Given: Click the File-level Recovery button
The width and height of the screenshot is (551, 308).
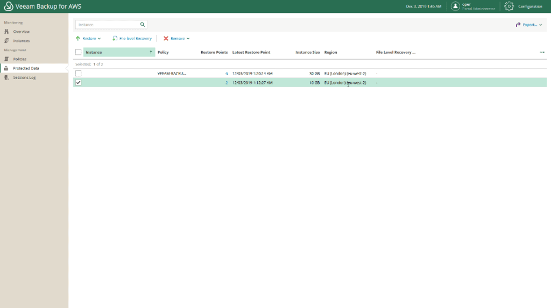Looking at the screenshot, I should point(132,38).
